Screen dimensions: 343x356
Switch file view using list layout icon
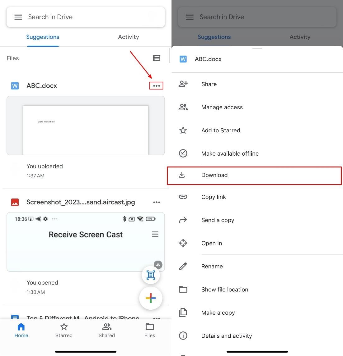point(156,58)
